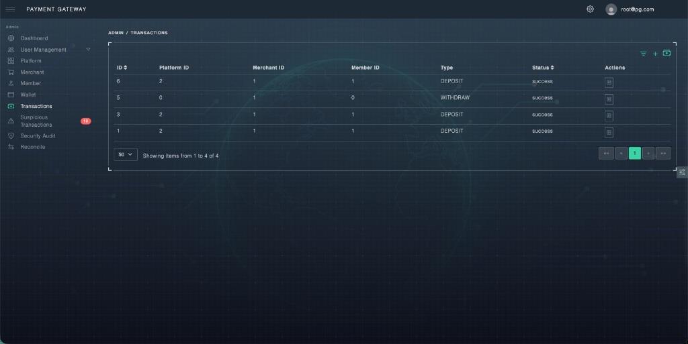Click the filter icon above table
688x344 pixels.
[x=643, y=54]
